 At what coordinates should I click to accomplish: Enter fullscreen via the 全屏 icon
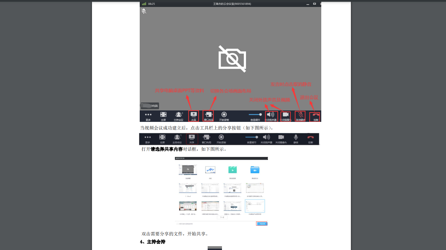coord(164,115)
